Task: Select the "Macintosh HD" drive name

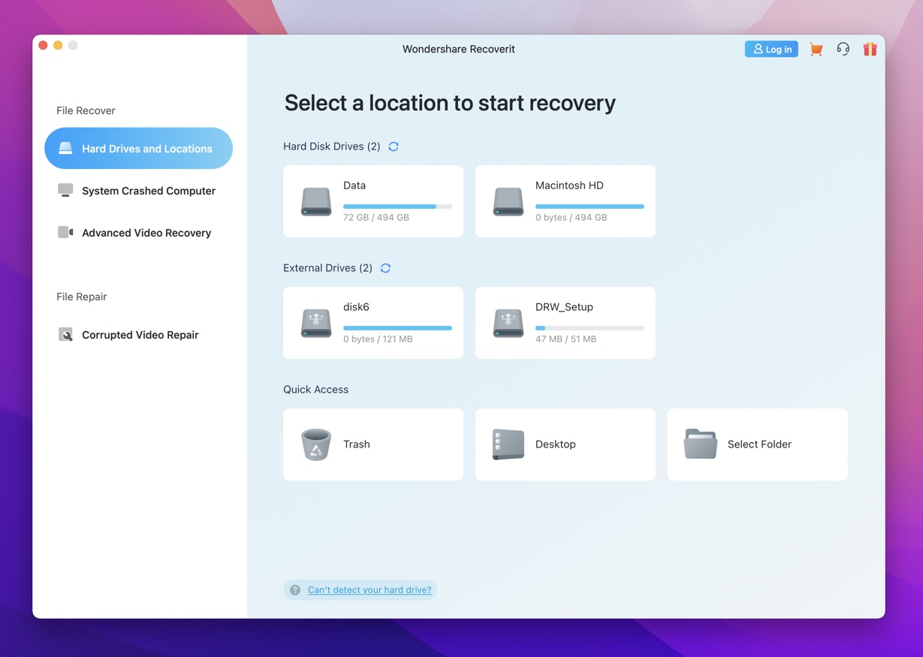Action: 569,185
